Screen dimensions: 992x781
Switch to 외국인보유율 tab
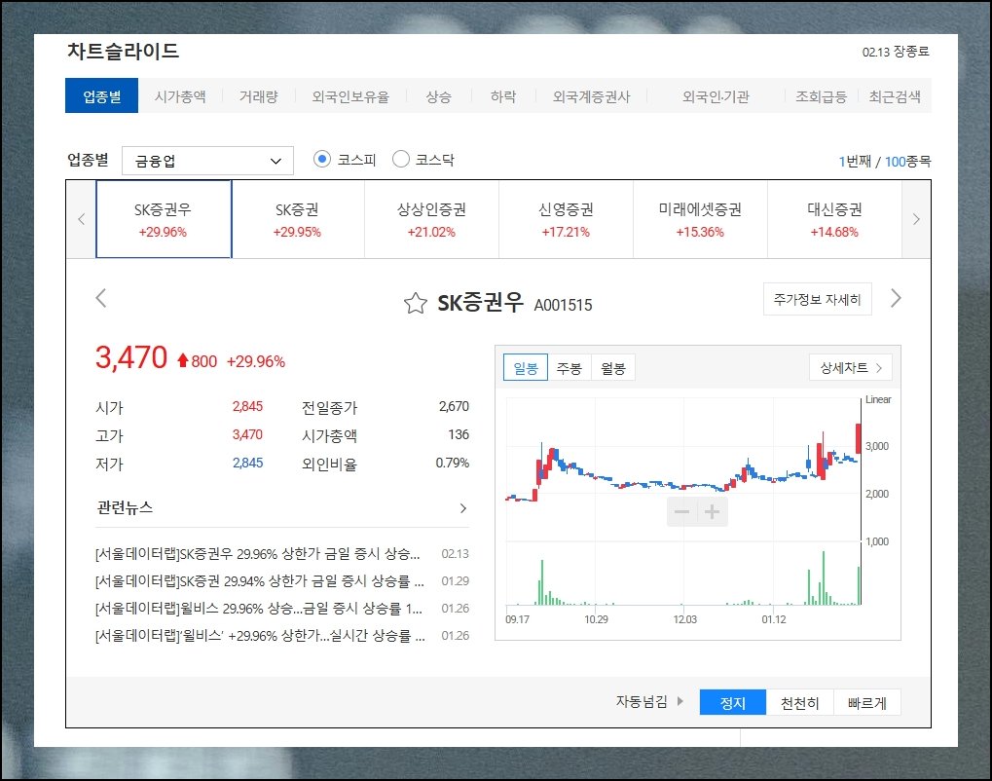pyautogui.click(x=350, y=96)
